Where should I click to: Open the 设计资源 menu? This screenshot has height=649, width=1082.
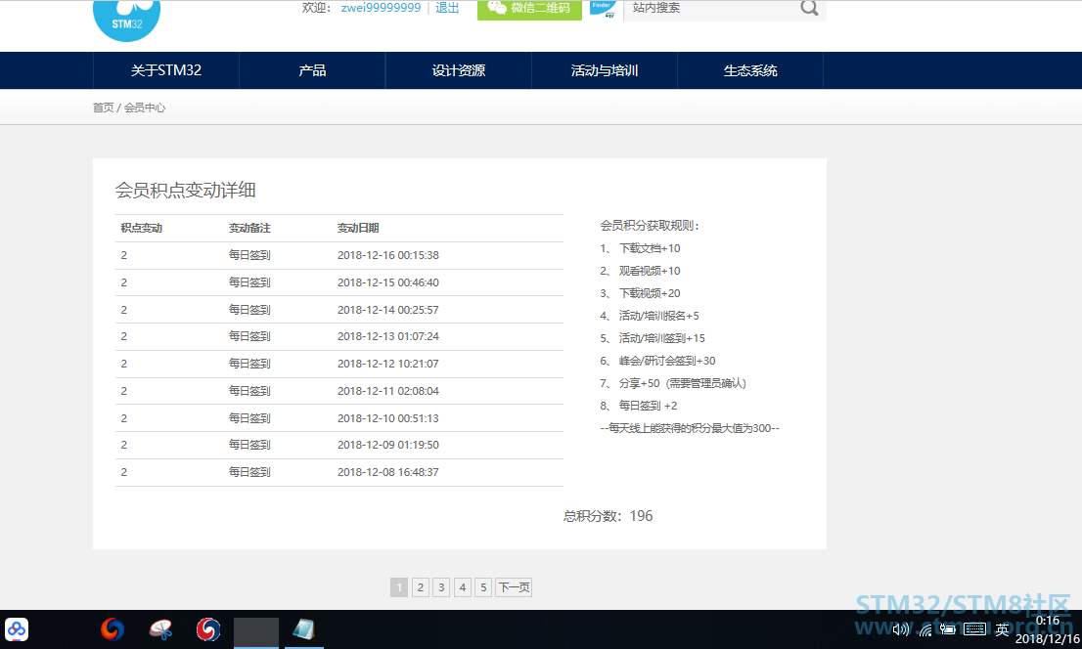pyautogui.click(x=458, y=70)
